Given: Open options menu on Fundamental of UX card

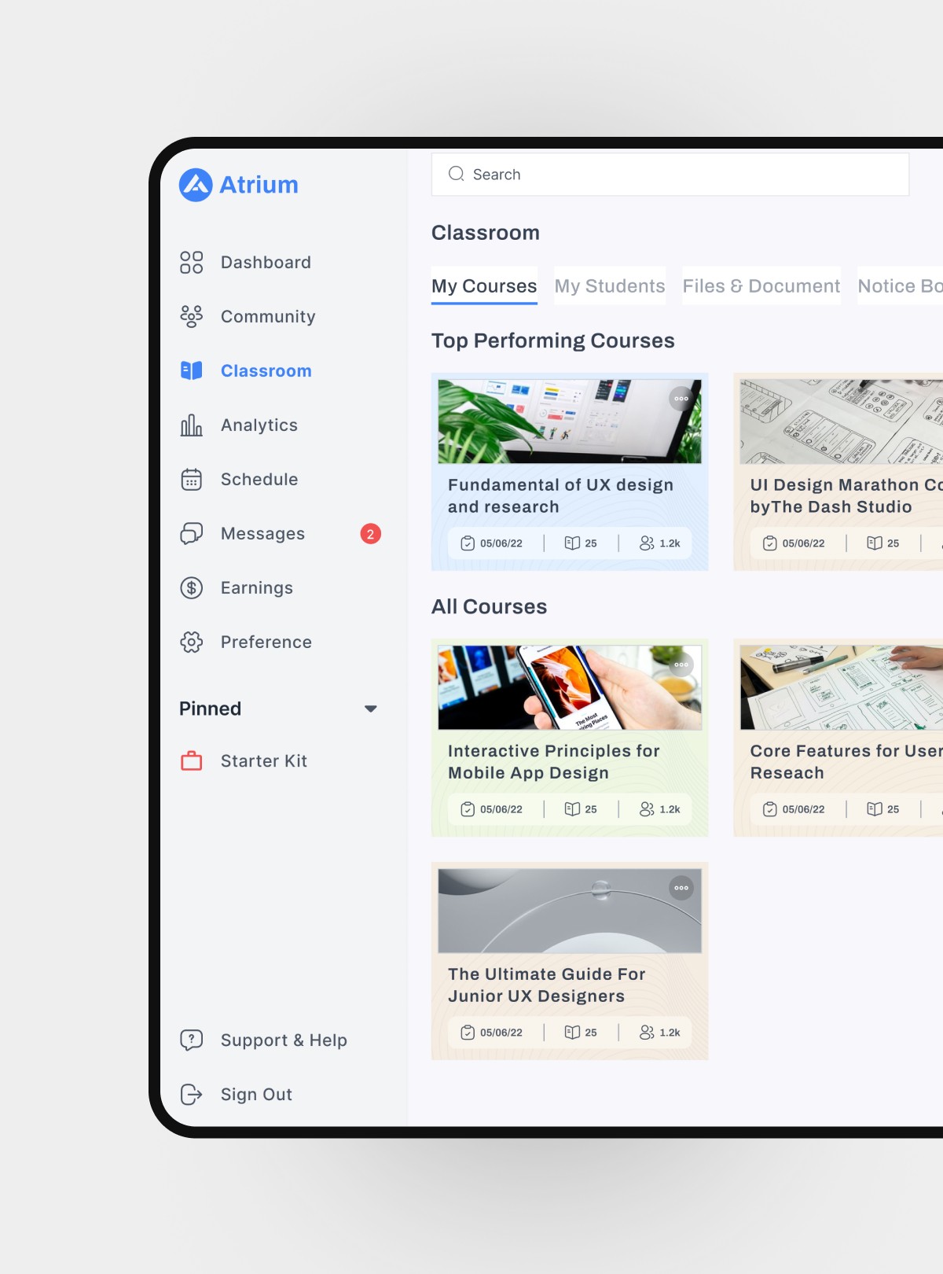Looking at the screenshot, I should point(681,399).
